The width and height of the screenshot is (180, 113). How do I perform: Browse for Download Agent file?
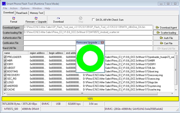(166, 28)
